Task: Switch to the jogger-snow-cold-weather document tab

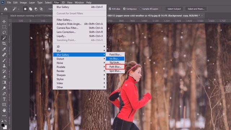Action: click(x=153, y=16)
